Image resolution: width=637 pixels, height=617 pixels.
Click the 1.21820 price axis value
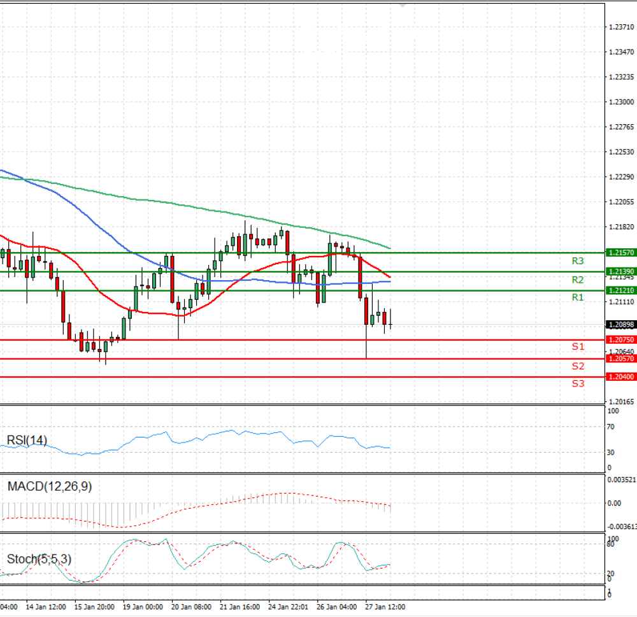622,227
